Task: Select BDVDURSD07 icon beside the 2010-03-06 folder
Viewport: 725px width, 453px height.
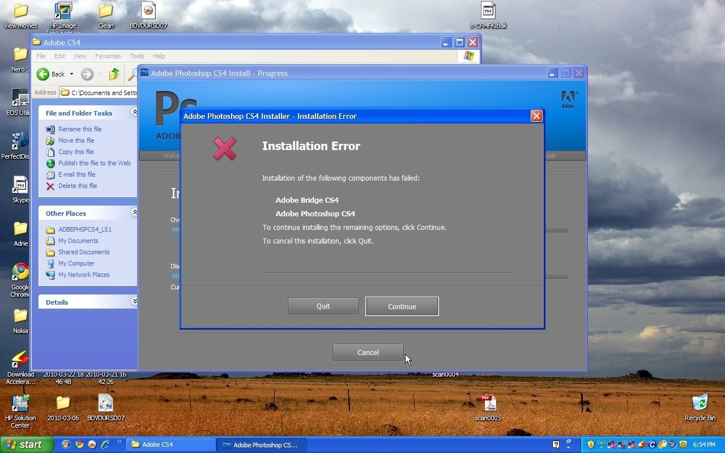Action: coord(106,408)
